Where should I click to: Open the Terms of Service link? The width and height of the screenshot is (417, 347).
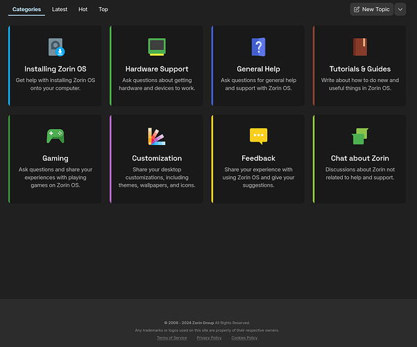click(171, 338)
